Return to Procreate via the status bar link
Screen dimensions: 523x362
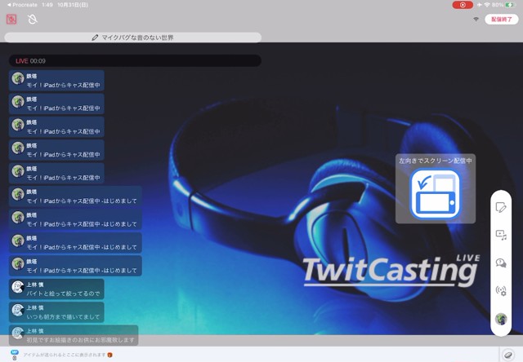[22, 5]
